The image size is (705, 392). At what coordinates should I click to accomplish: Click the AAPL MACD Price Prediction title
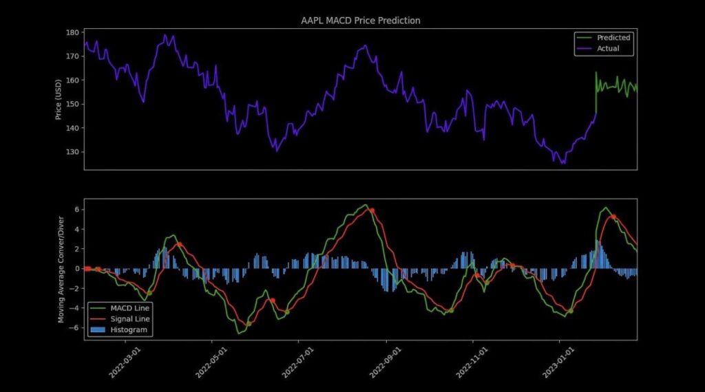[361, 21]
